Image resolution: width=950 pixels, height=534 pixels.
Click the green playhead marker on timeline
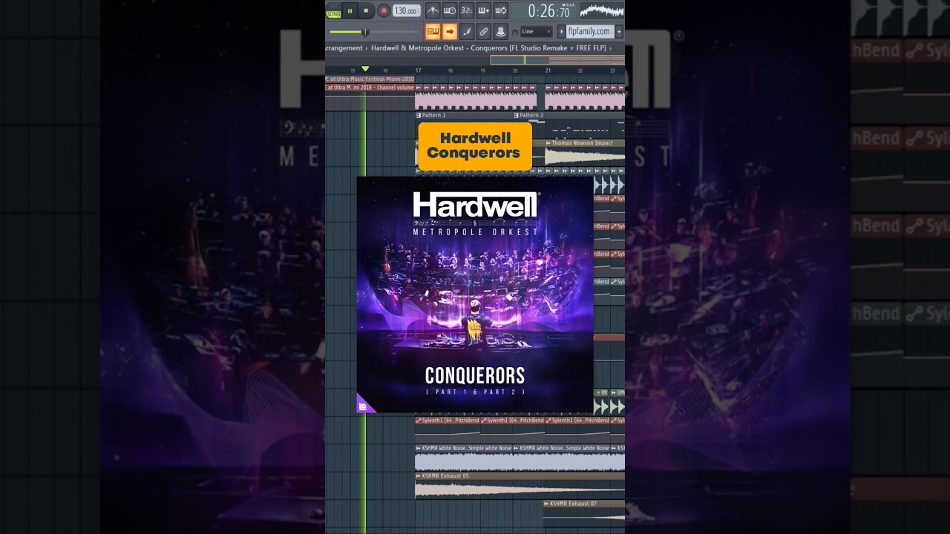coord(365,69)
